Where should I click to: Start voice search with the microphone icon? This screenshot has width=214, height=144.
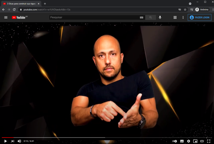160,17
